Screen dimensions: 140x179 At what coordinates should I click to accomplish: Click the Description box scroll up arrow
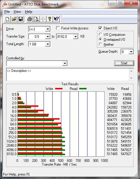131,71
